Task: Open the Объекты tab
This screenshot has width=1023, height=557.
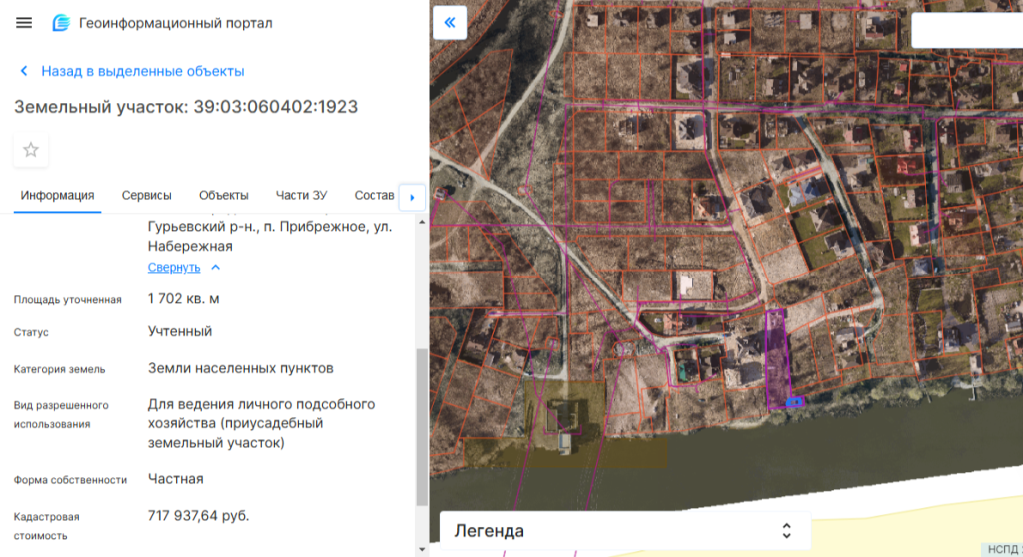Action: (x=223, y=196)
